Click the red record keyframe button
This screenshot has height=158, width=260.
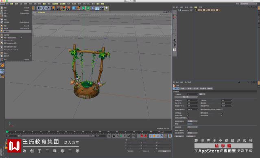coord(142,136)
